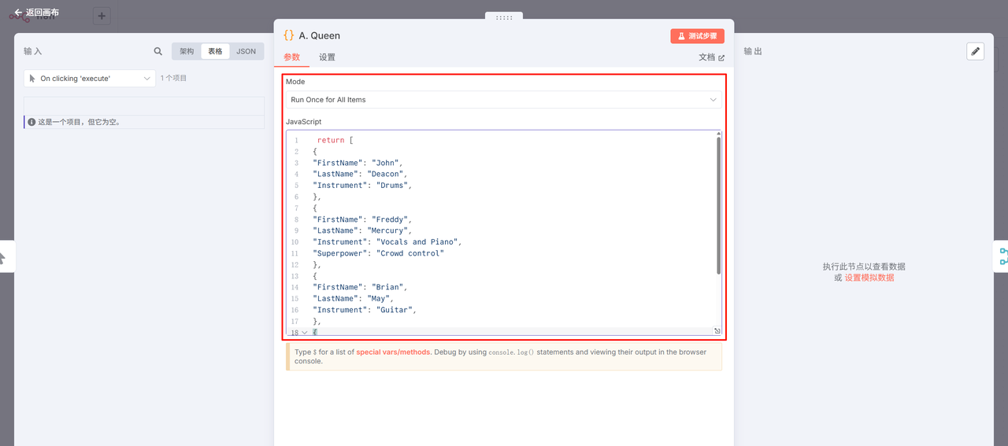Click code line "FirstName": "John"
Screen dimensions: 1008x446
358,163
